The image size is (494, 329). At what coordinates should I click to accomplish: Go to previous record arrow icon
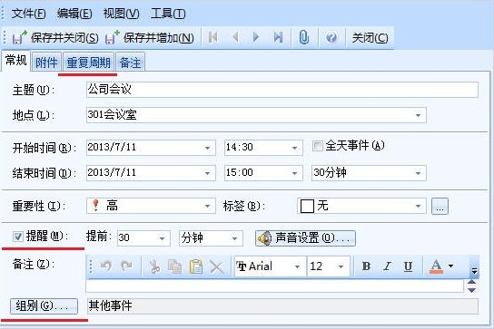tap(234, 38)
